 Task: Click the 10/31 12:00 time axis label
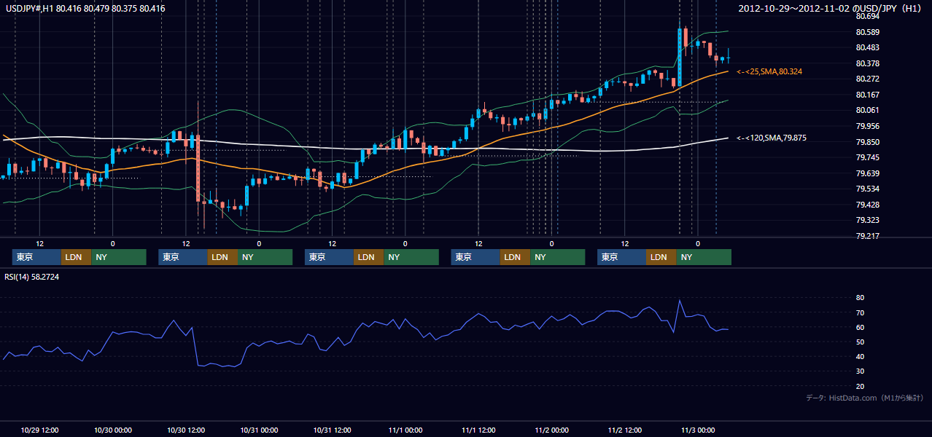332,430
